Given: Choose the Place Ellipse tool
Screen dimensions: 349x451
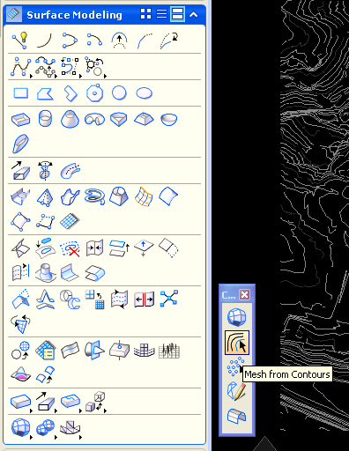Looking at the screenshot, I should pos(144,93).
